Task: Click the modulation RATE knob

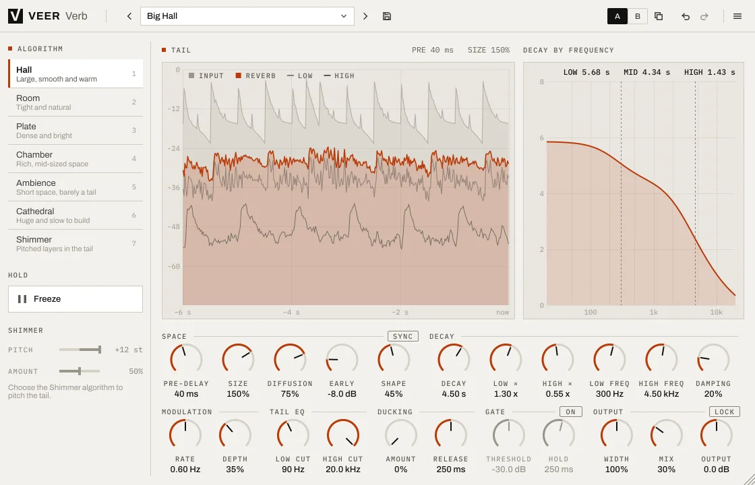Action: pos(185,435)
